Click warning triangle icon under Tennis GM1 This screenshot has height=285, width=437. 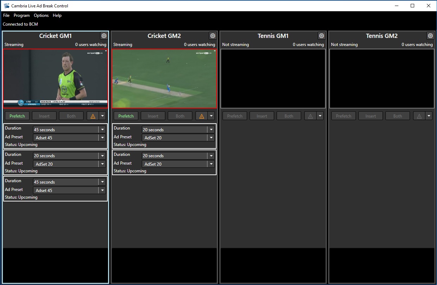click(310, 116)
